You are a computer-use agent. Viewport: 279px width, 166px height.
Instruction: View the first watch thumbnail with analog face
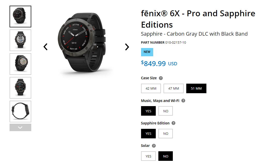click(20, 17)
